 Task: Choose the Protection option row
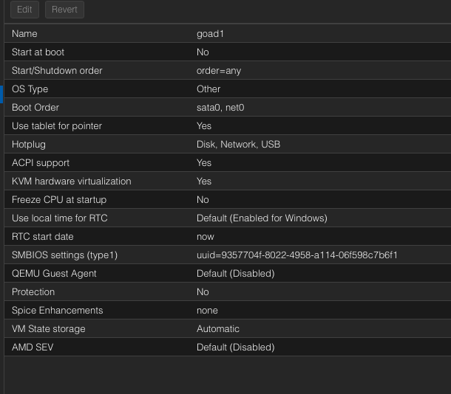point(222,292)
